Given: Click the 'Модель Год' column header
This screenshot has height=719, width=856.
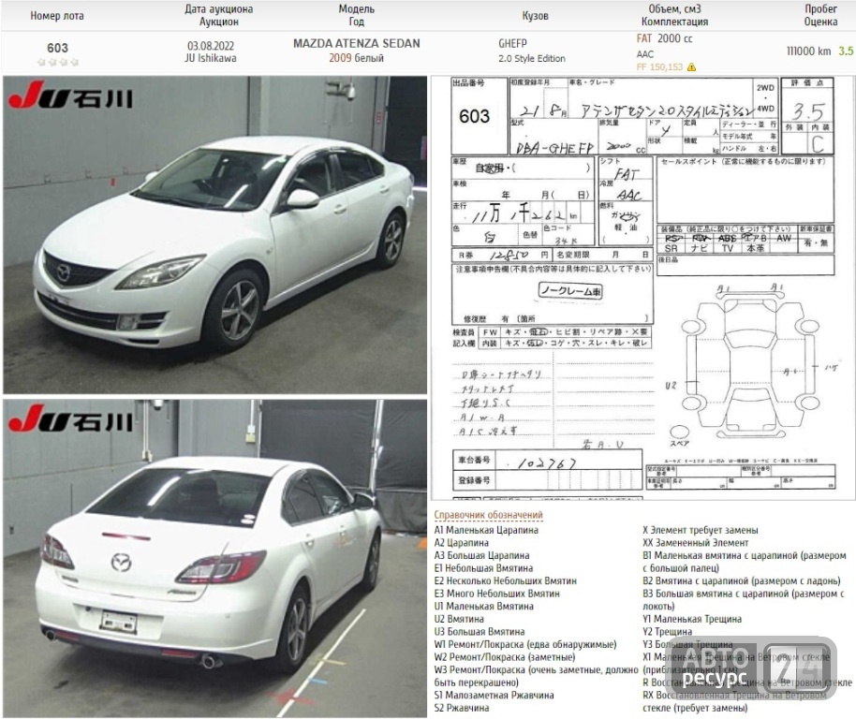Looking at the screenshot, I should (x=357, y=15).
